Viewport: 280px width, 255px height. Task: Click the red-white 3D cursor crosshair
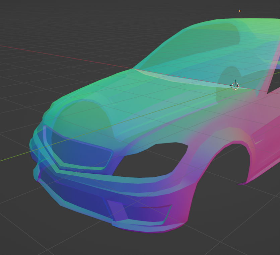(x=235, y=86)
